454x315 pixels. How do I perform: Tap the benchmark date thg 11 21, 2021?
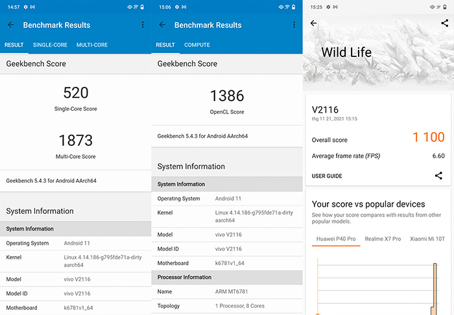click(335, 119)
